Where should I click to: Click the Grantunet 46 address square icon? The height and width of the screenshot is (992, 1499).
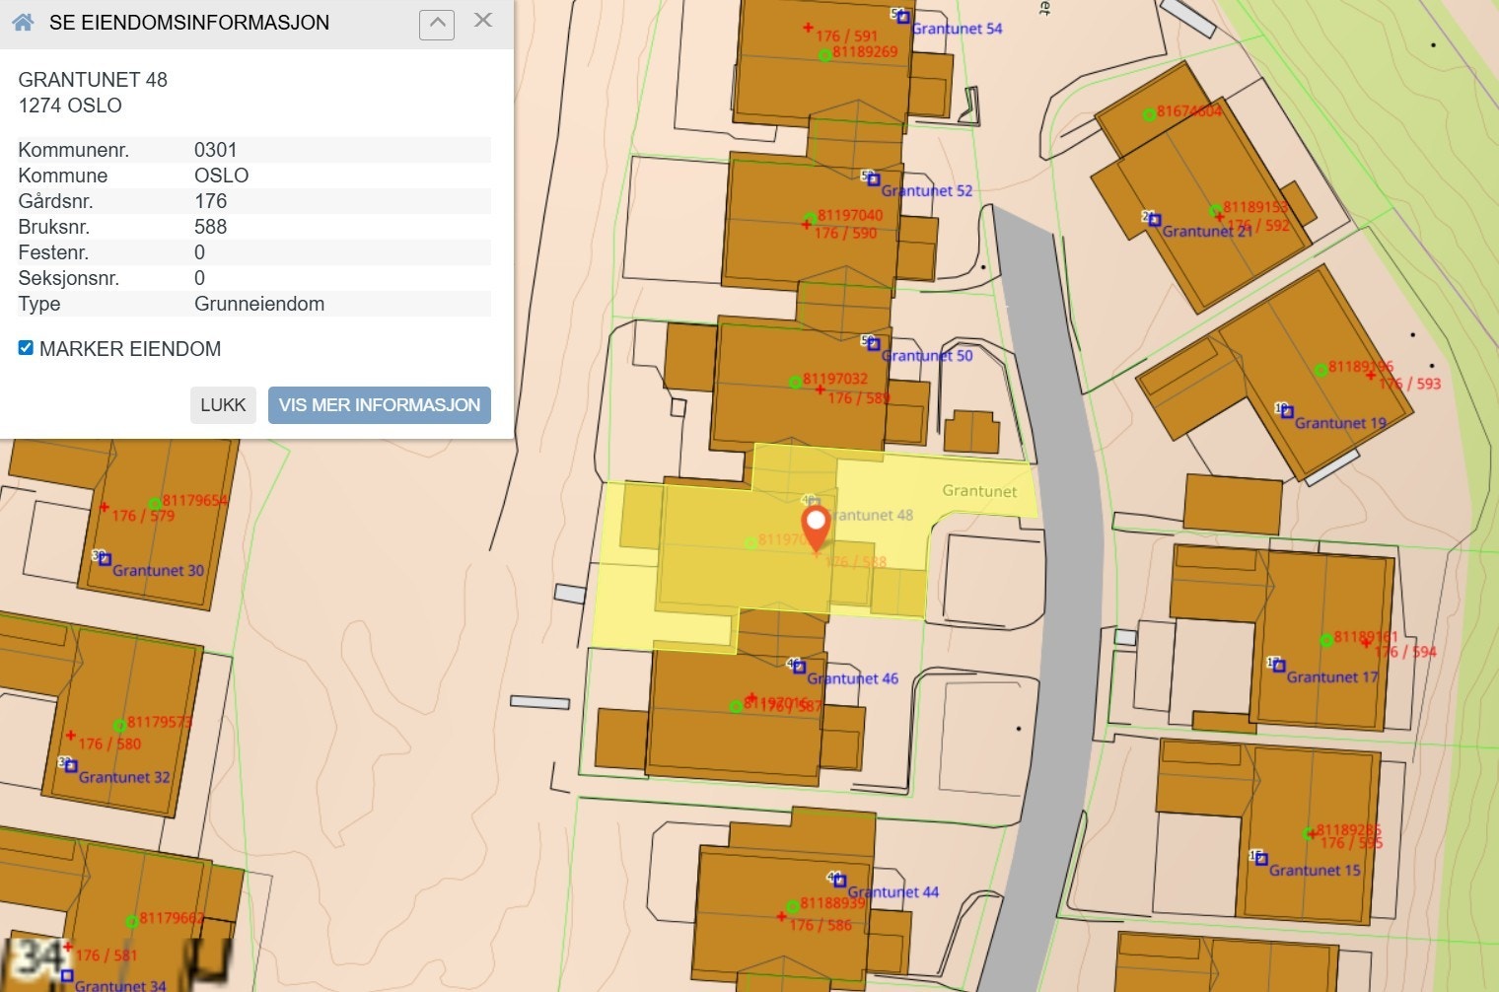pyautogui.click(x=799, y=668)
